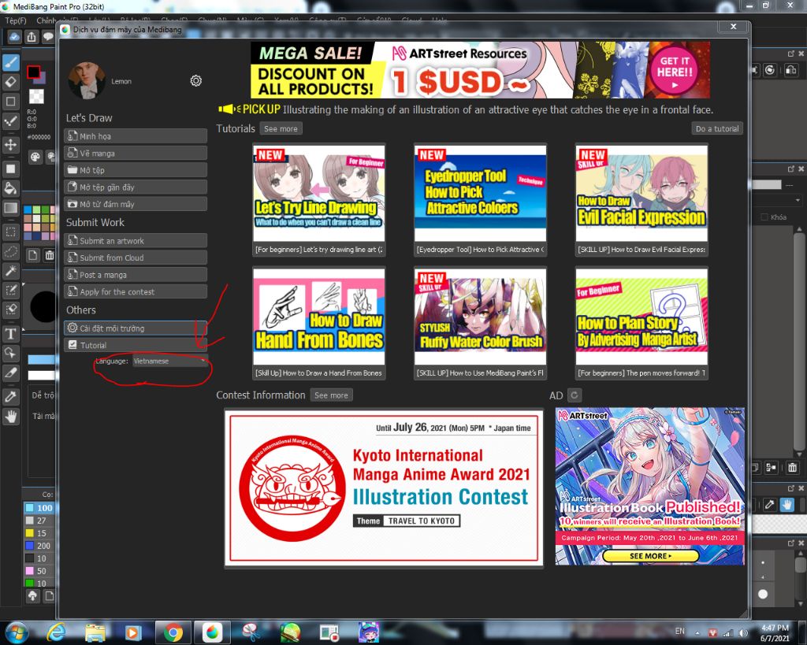The width and height of the screenshot is (807, 645).
Task: Refresh the AD section
Action: pyautogui.click(x=575, y=395)
